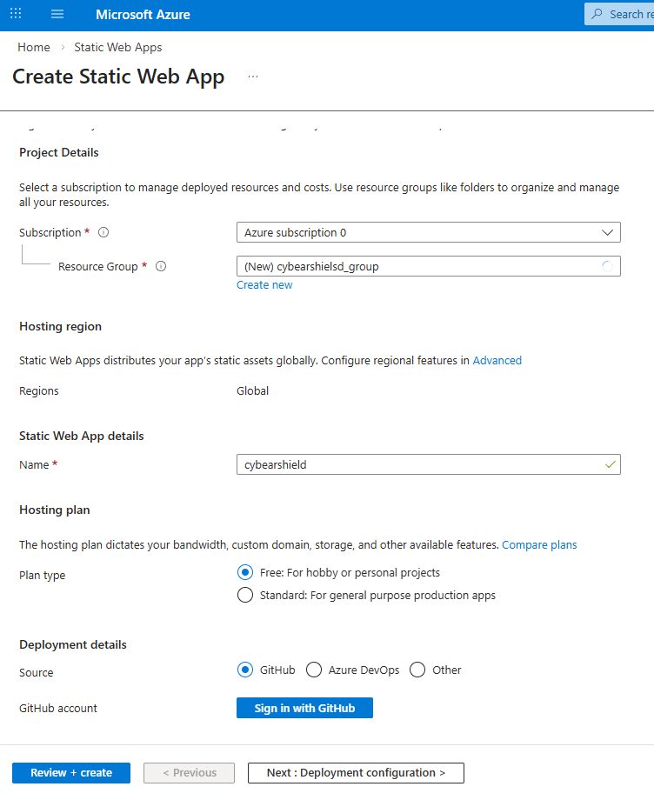Select Standard plan type radio button

click(x=245, y=596)
